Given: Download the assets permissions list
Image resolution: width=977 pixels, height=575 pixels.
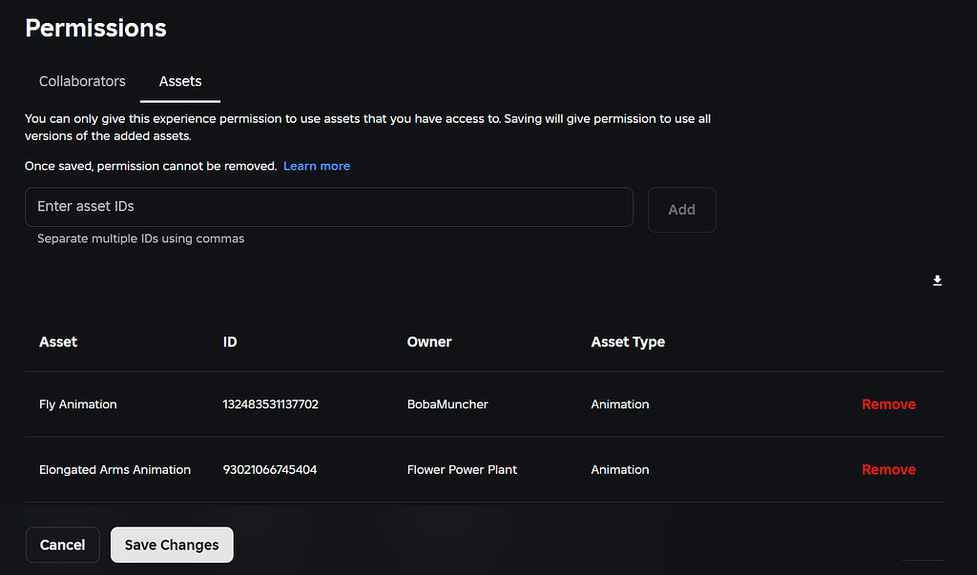Looking at the screenshot, I should [937, 280].
